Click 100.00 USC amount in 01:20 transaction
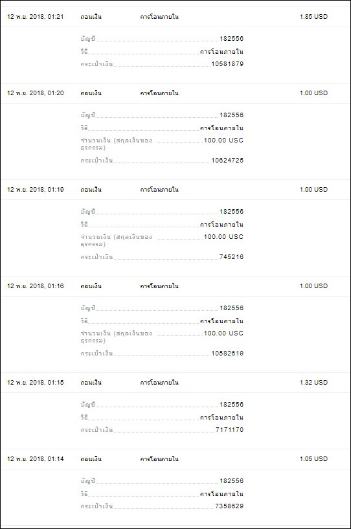Image resolution: width=351 pixels, height=529 pixels. point(223,140)
